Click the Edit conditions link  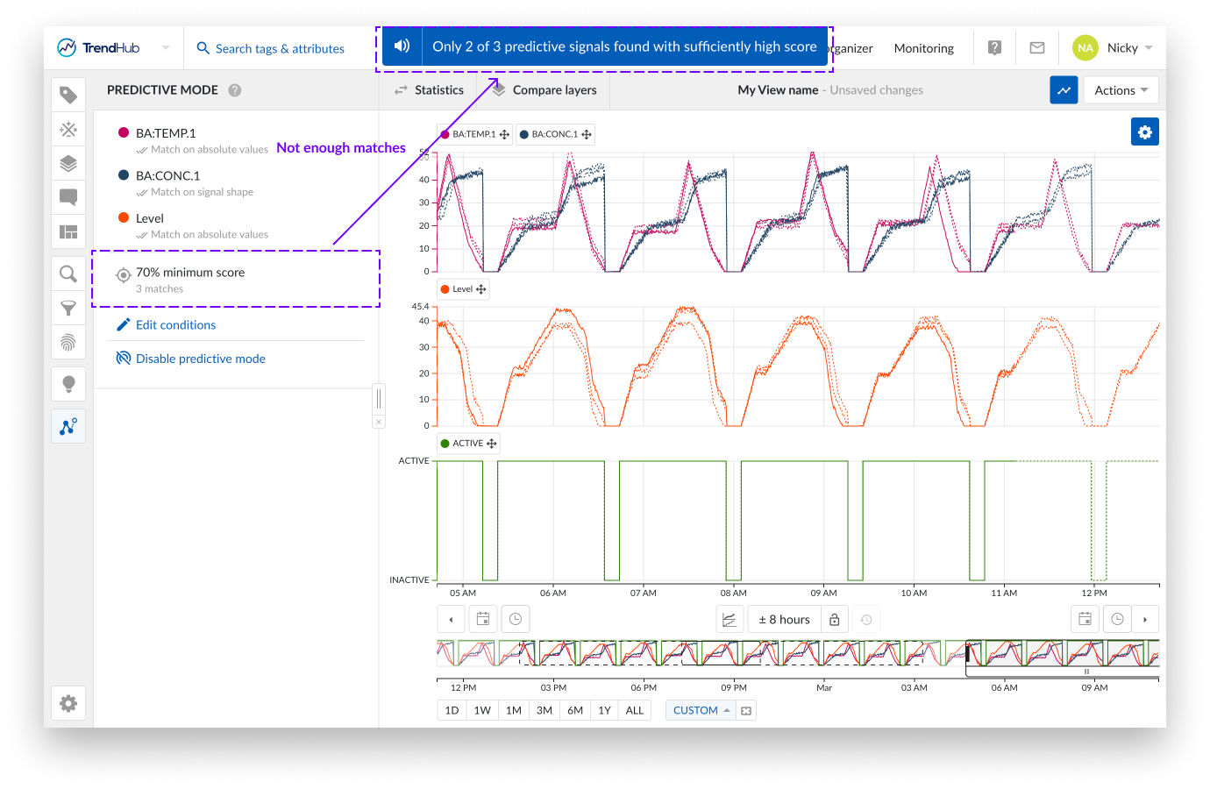click(x=175, y=325)
